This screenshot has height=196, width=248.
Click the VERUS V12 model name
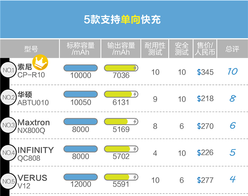point(32,180)
